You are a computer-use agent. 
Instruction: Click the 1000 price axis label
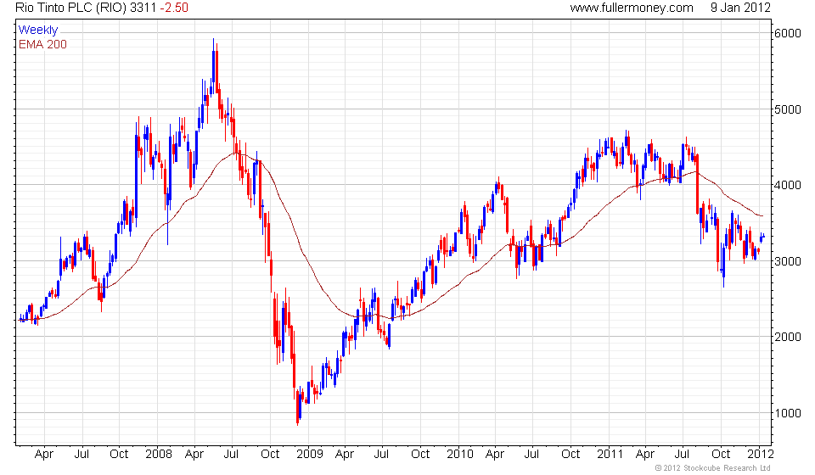pyautogui.click(x=788, y=413)
